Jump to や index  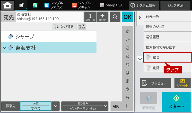click(127, 89)
